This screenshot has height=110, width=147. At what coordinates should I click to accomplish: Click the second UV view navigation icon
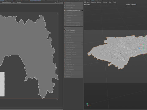[x=58, y=2]
